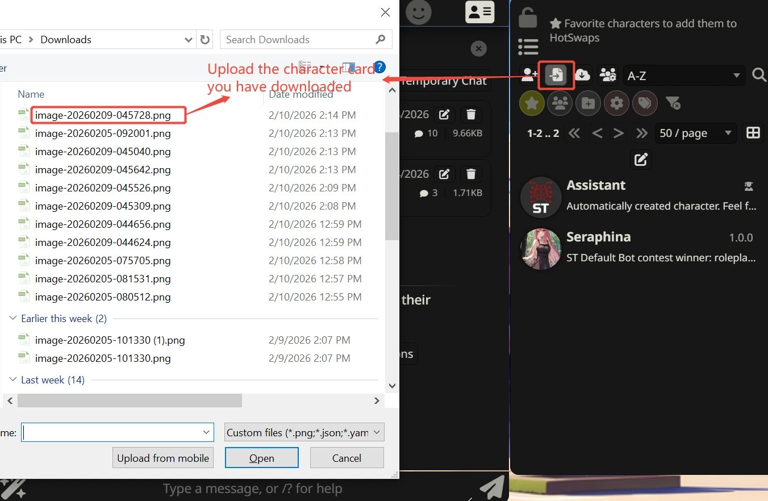This screenshot has width=768, height=501.
Task: Clear filters using the filter-x icon
Action: 673,103
